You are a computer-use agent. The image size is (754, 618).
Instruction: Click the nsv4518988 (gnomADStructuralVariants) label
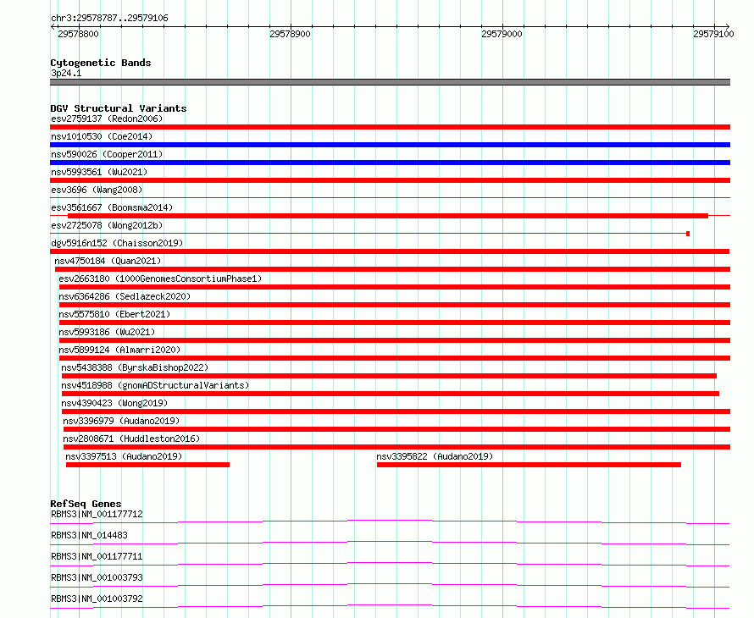pos(155,385)
